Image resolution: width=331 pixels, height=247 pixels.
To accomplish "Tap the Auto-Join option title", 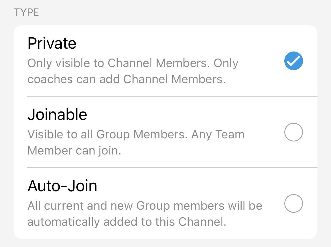I will tap(62, 186).
